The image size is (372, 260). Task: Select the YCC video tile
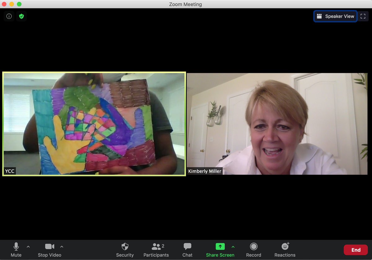tap(94, 124)
